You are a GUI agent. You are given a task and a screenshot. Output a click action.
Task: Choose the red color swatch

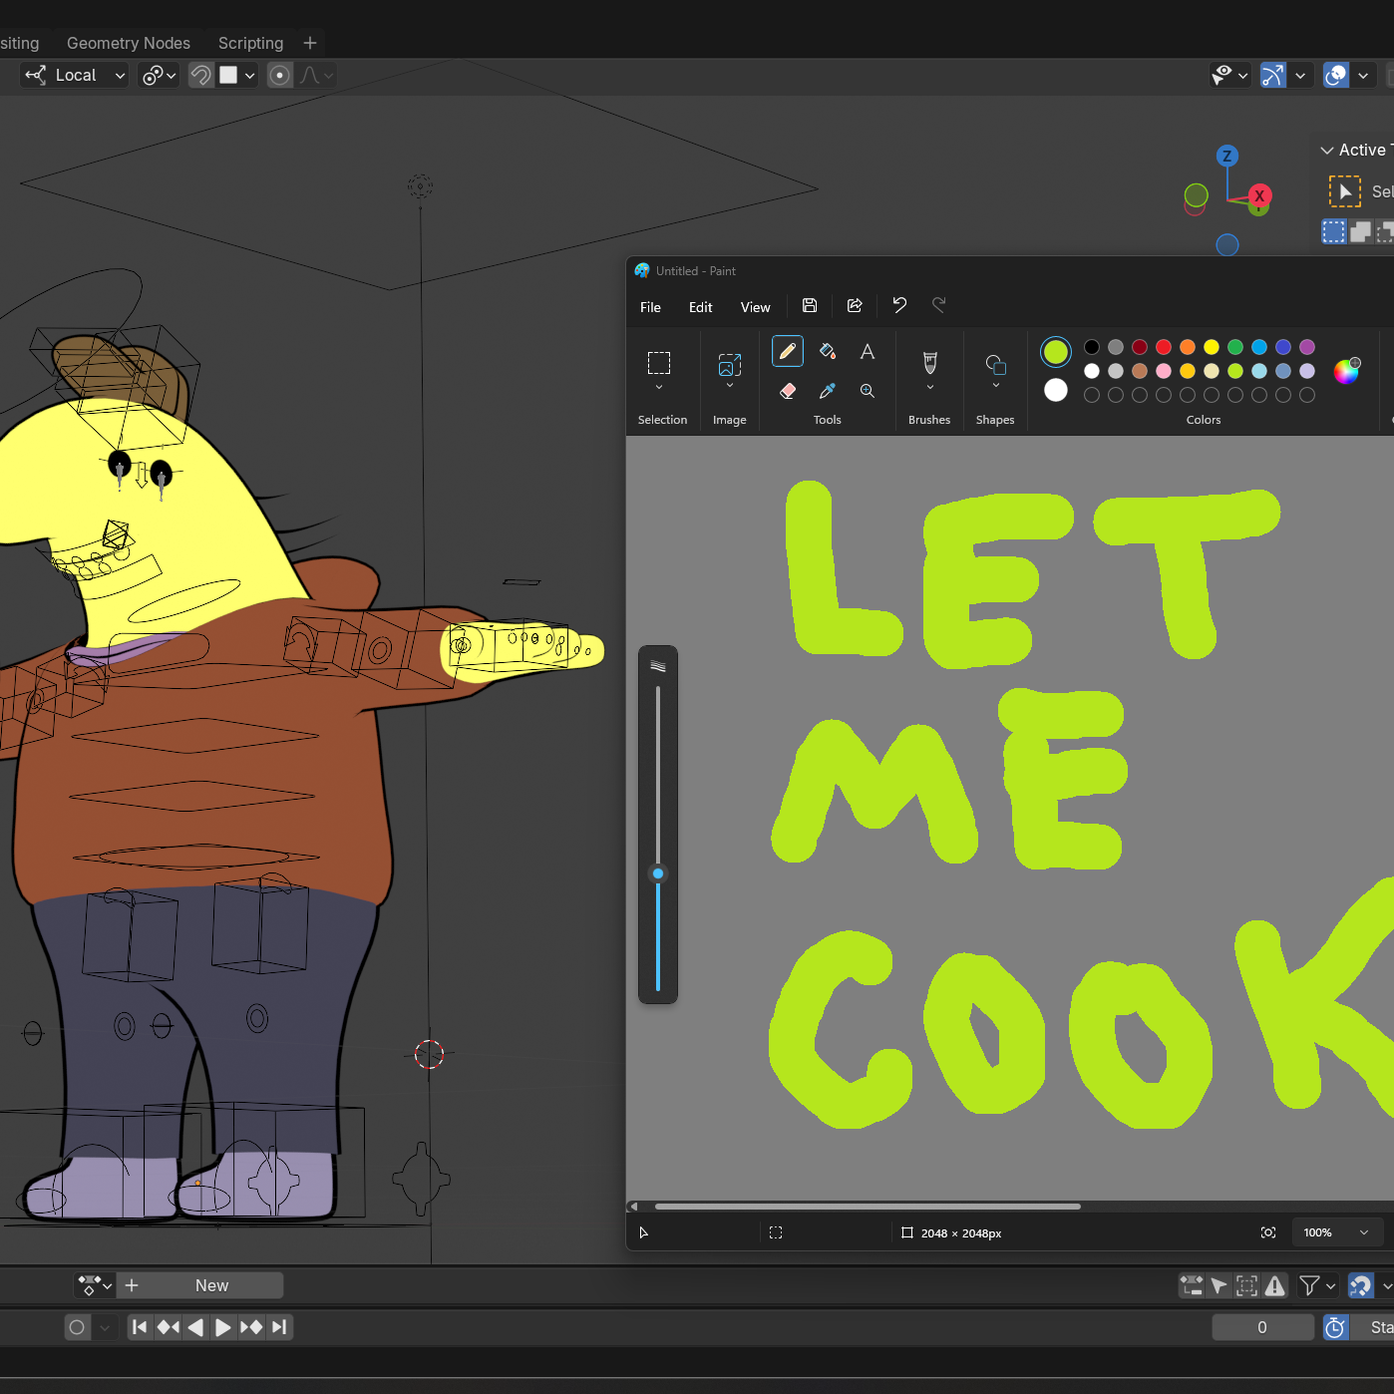tap(1164, 347)
